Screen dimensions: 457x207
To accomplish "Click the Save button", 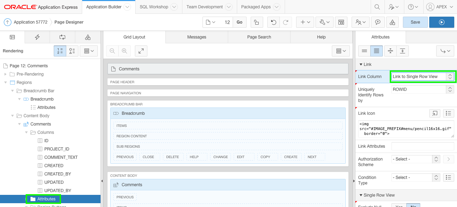I will pos(415,22).
